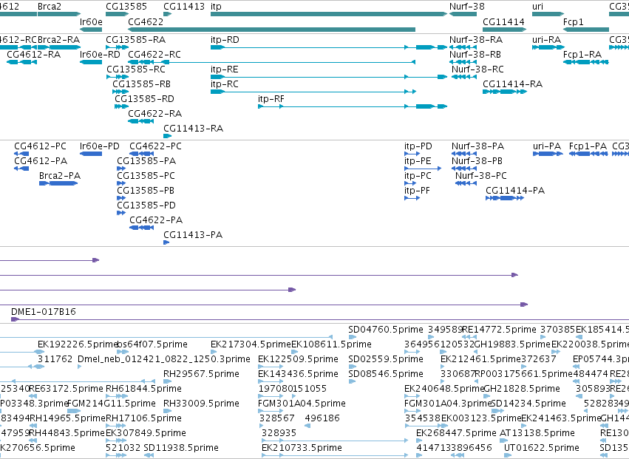Select transcript Brca2-RA label
The width and height of the screenshot is (629, 459).
coord(58,40)
